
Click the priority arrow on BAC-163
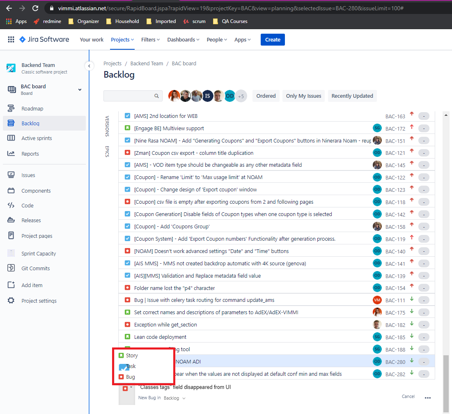(x=412, y=114)
